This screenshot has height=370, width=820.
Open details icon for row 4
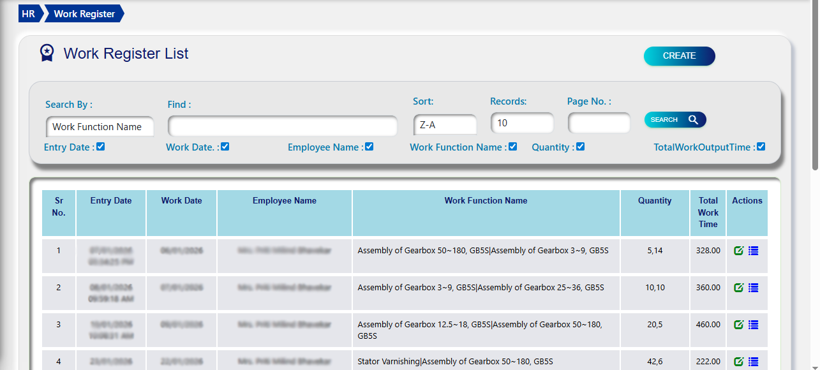point(753,361)
